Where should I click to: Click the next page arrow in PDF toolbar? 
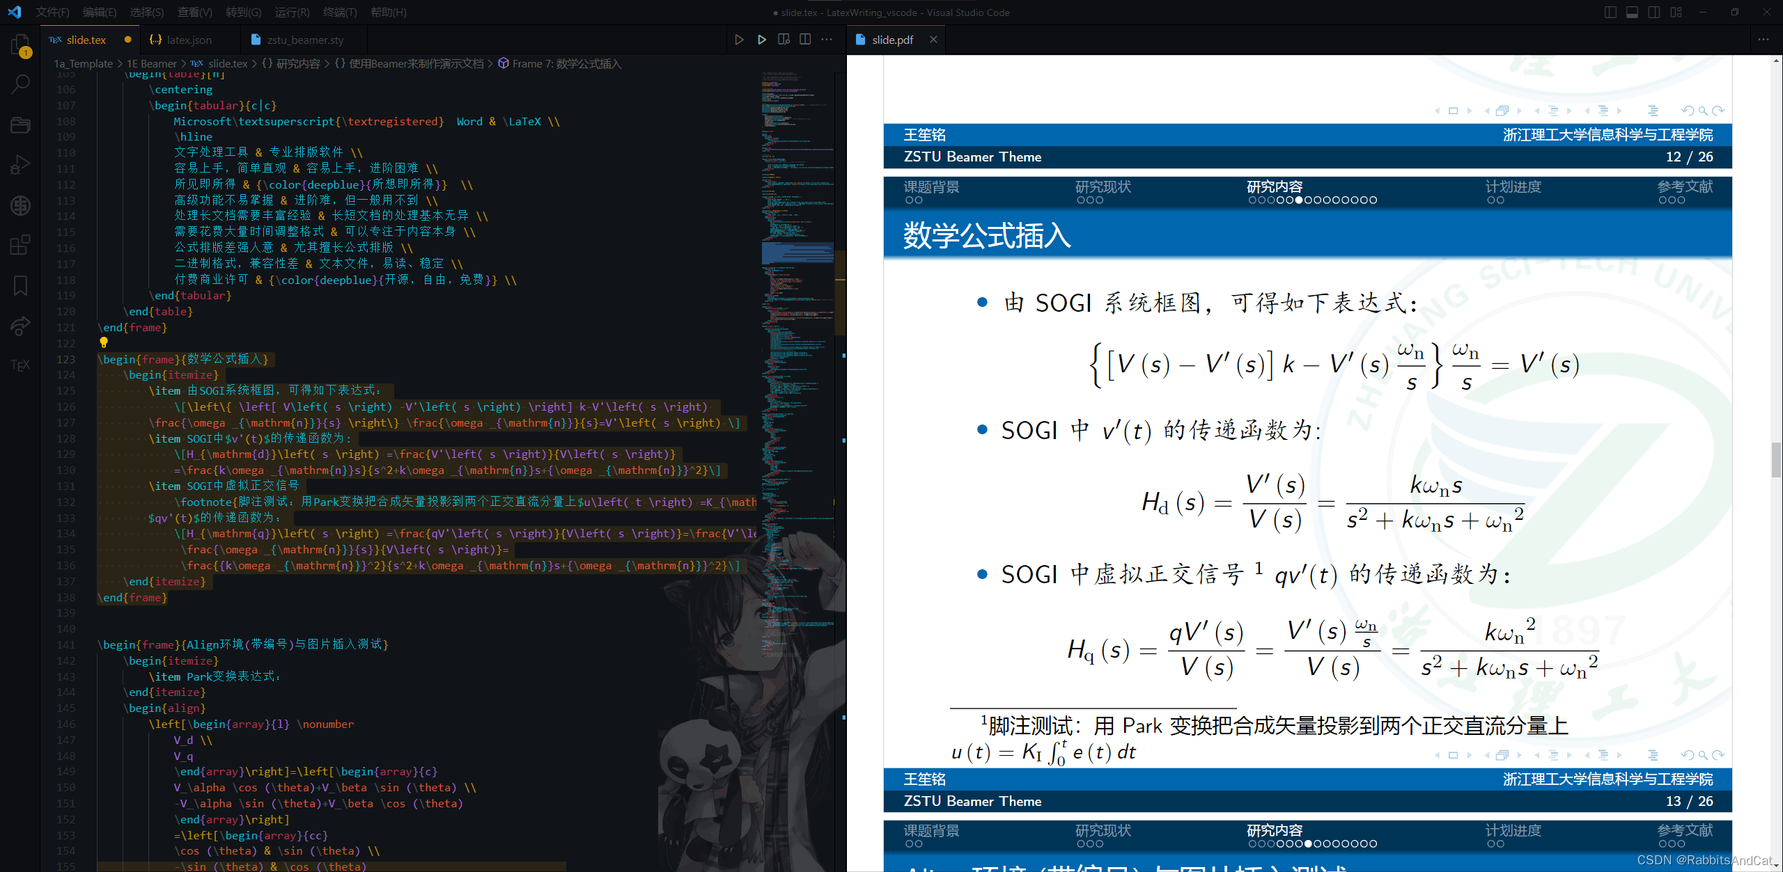[x=1469, y=111]
